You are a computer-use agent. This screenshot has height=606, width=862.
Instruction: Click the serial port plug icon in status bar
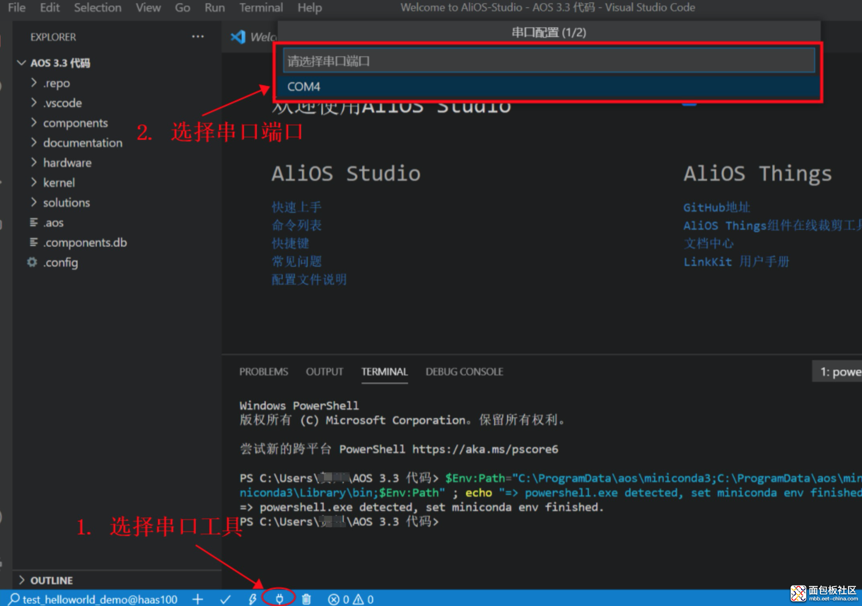pos(279,599)
